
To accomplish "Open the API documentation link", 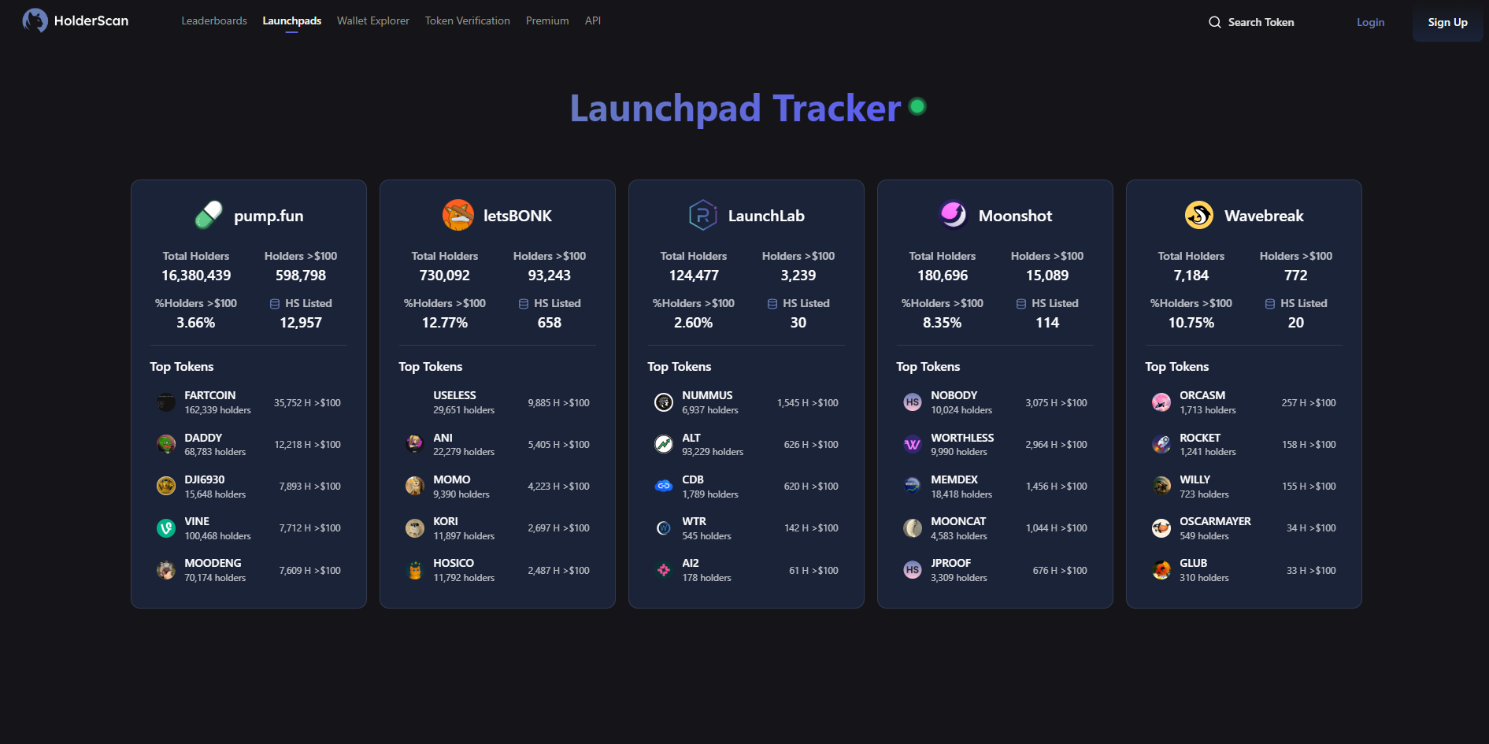I will [592, 20].
